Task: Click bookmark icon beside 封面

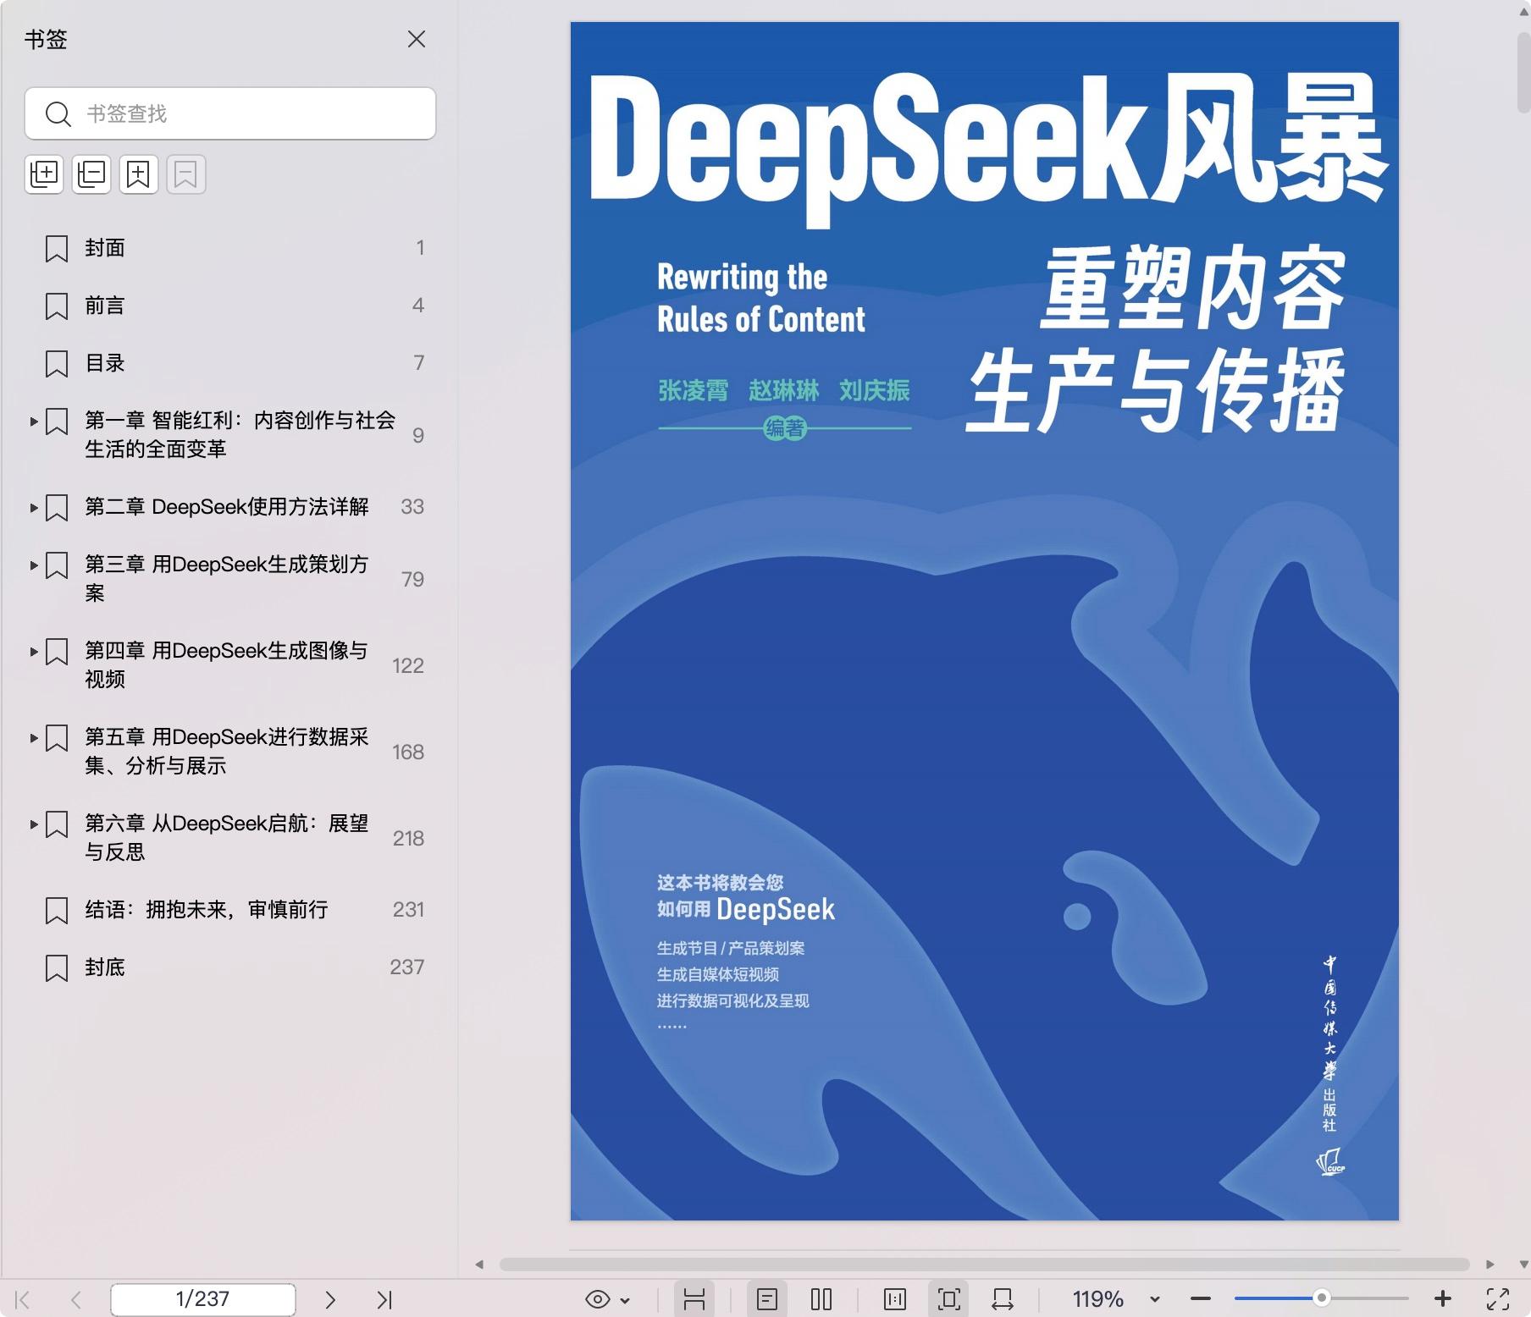Action: pos(57,249)
